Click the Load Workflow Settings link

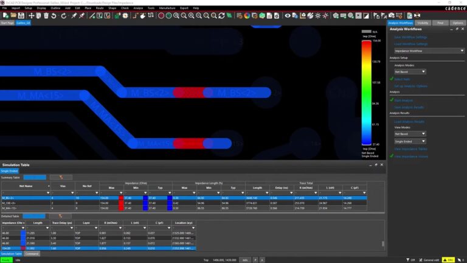click(410, 44)
